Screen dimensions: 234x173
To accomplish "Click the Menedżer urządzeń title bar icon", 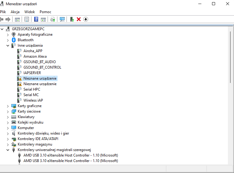I will pos(2,4).
